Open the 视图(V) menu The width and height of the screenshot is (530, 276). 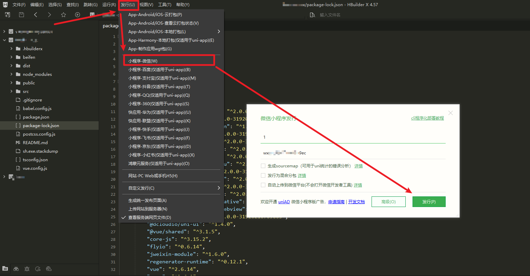tap(146, 5)
